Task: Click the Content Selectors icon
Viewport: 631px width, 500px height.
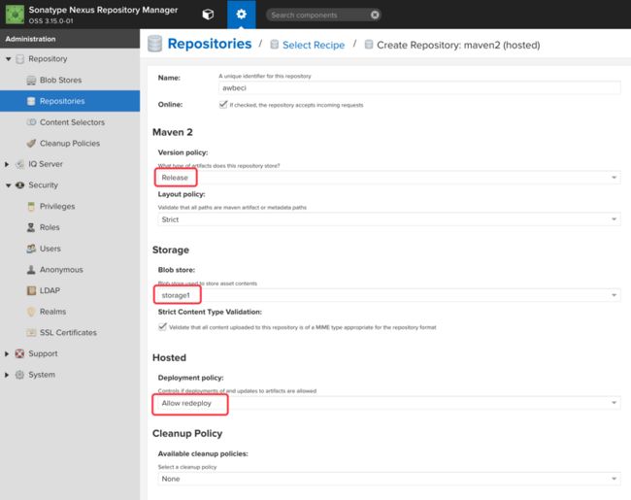Action: click(x=31, y=122)
